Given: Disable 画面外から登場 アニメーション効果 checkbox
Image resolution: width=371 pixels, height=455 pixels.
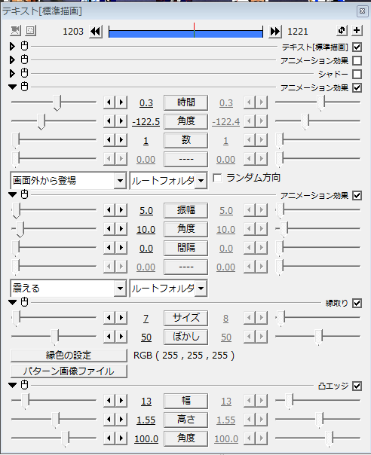Looking at the screenshot, I should (357, 87).
